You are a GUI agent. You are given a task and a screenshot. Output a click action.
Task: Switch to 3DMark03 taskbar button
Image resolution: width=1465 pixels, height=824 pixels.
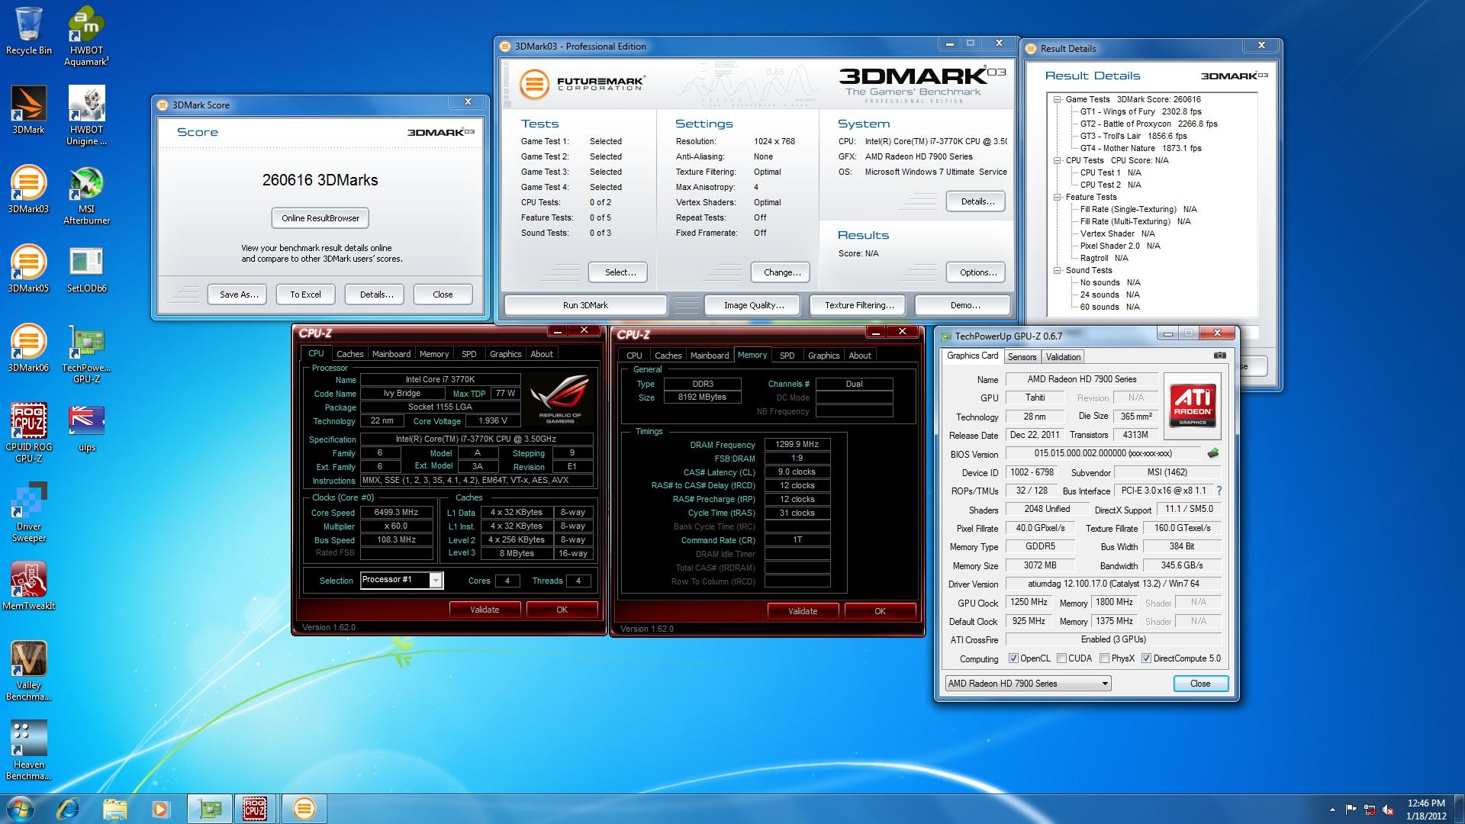pyautogui.click(x=304, y=808)
